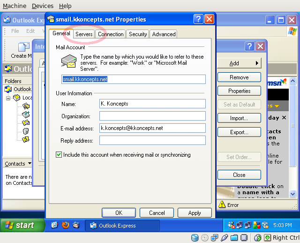Click OK in the Properties dialog
This screenshot has width=300, height=243.
119,213
